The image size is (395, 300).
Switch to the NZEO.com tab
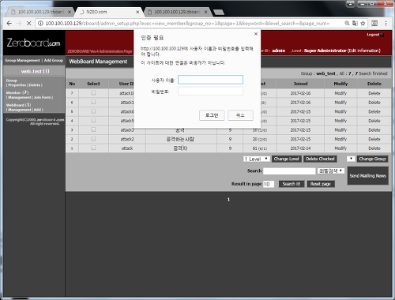pyautogui.click(x=108, y=12)
